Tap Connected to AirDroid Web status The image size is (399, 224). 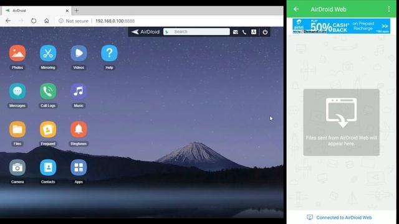click(x=339, y=217)
